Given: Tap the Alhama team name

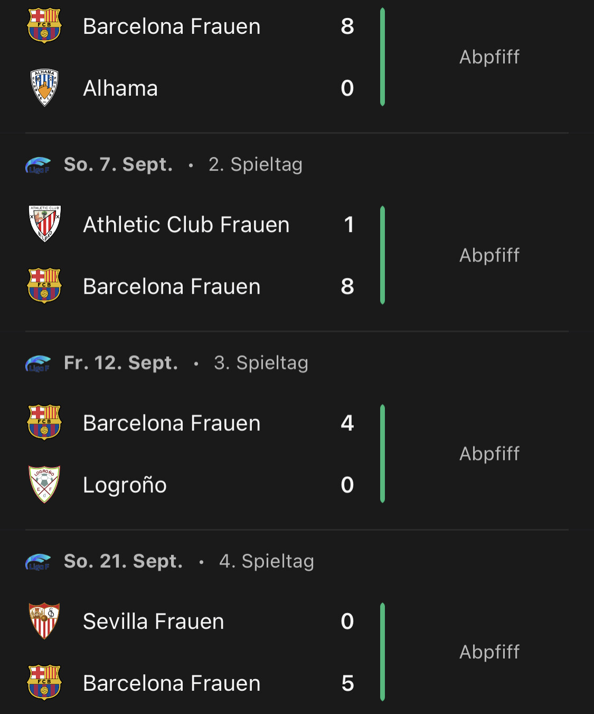Looking at the screenshot, I should 120,88.
